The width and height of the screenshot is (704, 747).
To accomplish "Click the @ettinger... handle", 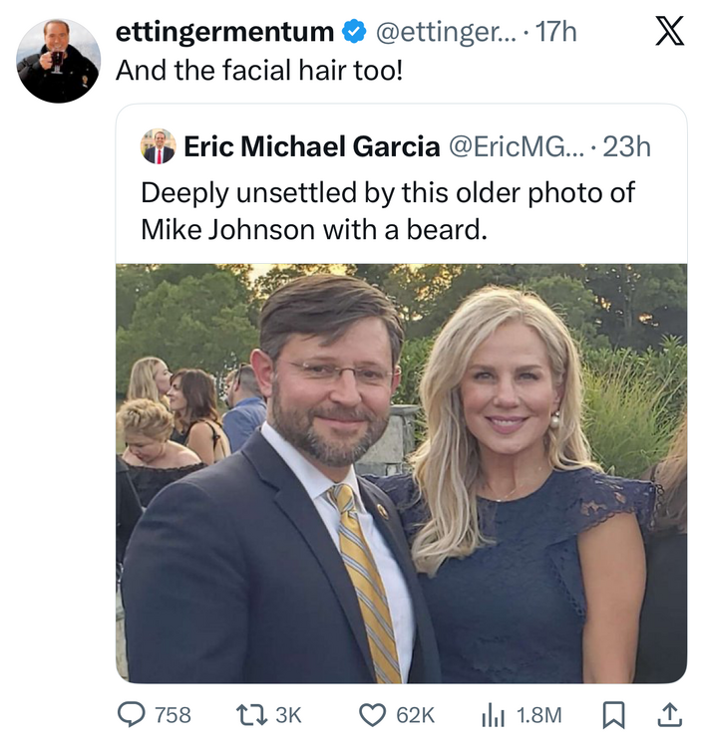I will [x=446, y=32].
